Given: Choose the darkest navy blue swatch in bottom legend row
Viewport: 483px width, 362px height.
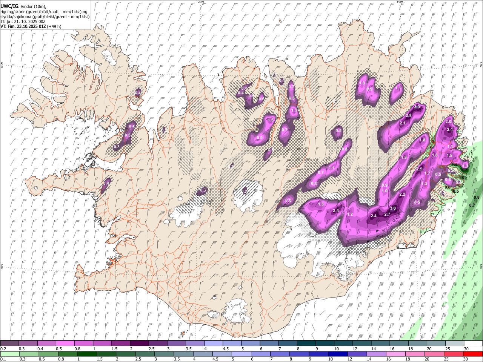Looking at the screenshot, I should (337, 354).
